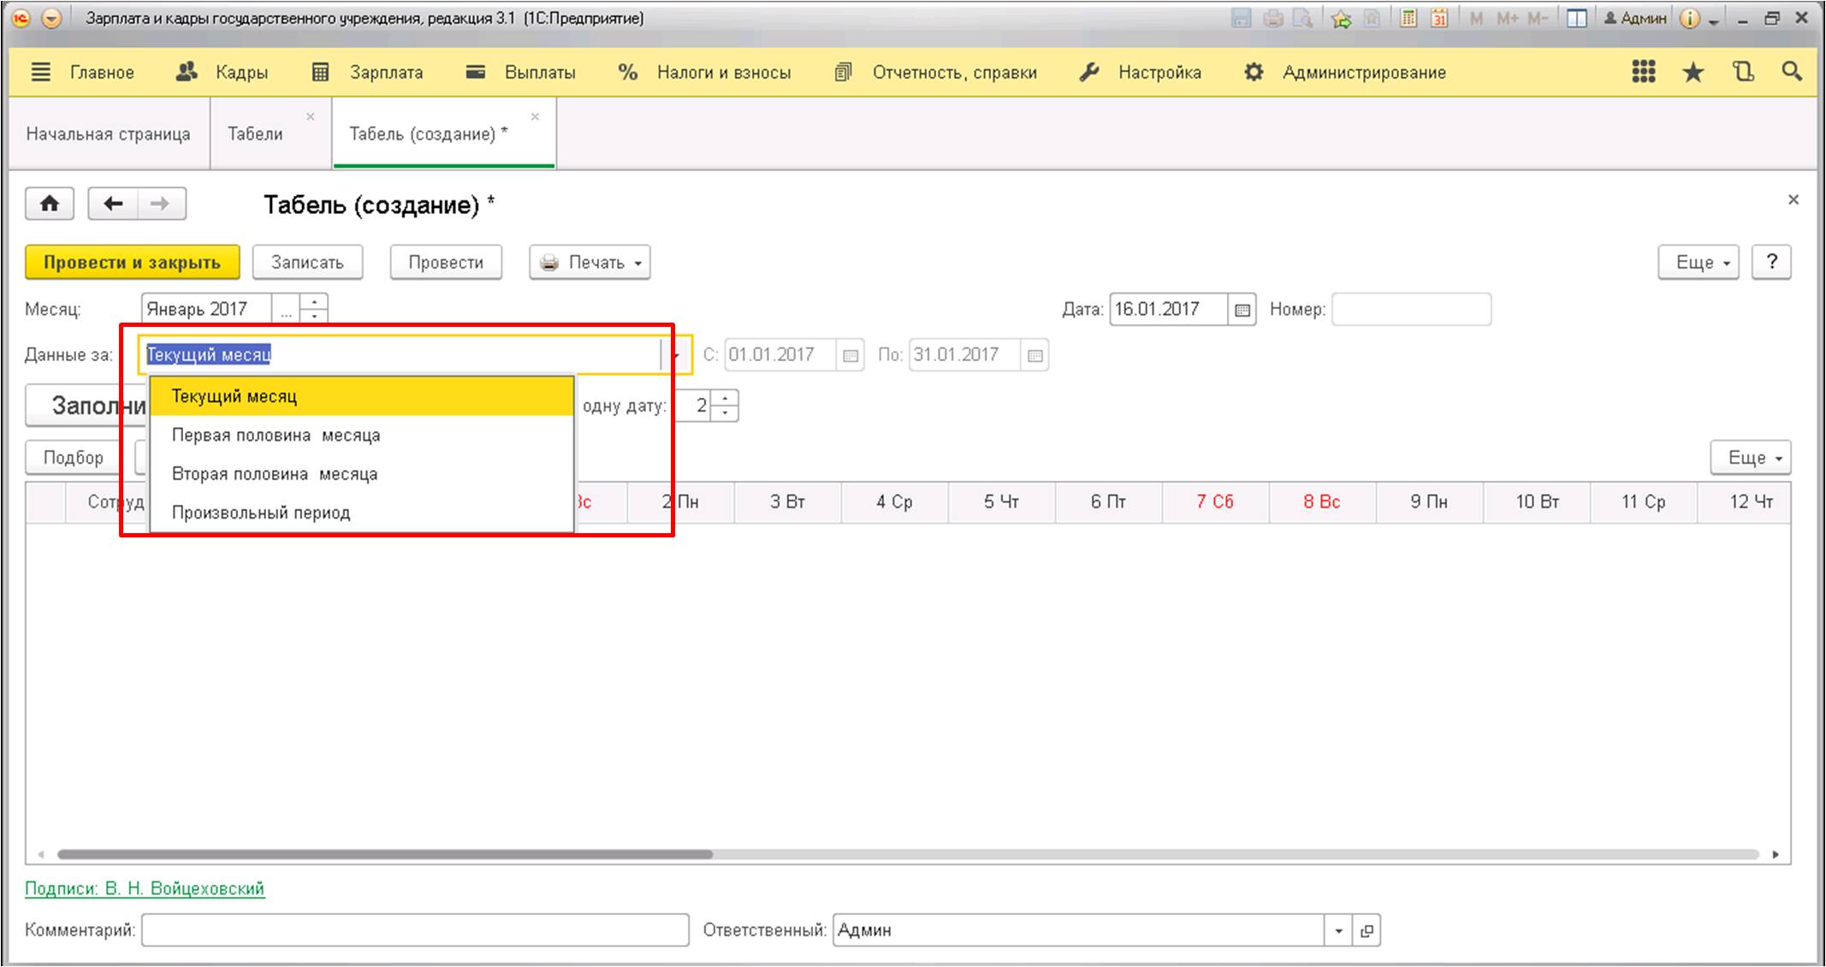Click the horizontal scrollbar of the table
The image size is (1826, 967).
[x=385, y=854]
